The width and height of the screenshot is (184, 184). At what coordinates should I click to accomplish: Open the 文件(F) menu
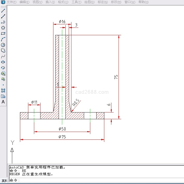coord(11,2)
